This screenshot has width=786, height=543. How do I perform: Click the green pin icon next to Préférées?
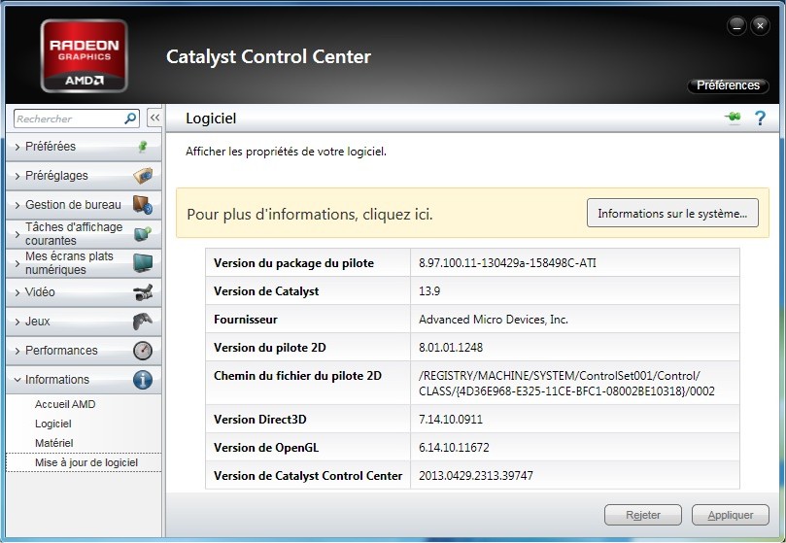pyautogui.click(x=143, y=147)
